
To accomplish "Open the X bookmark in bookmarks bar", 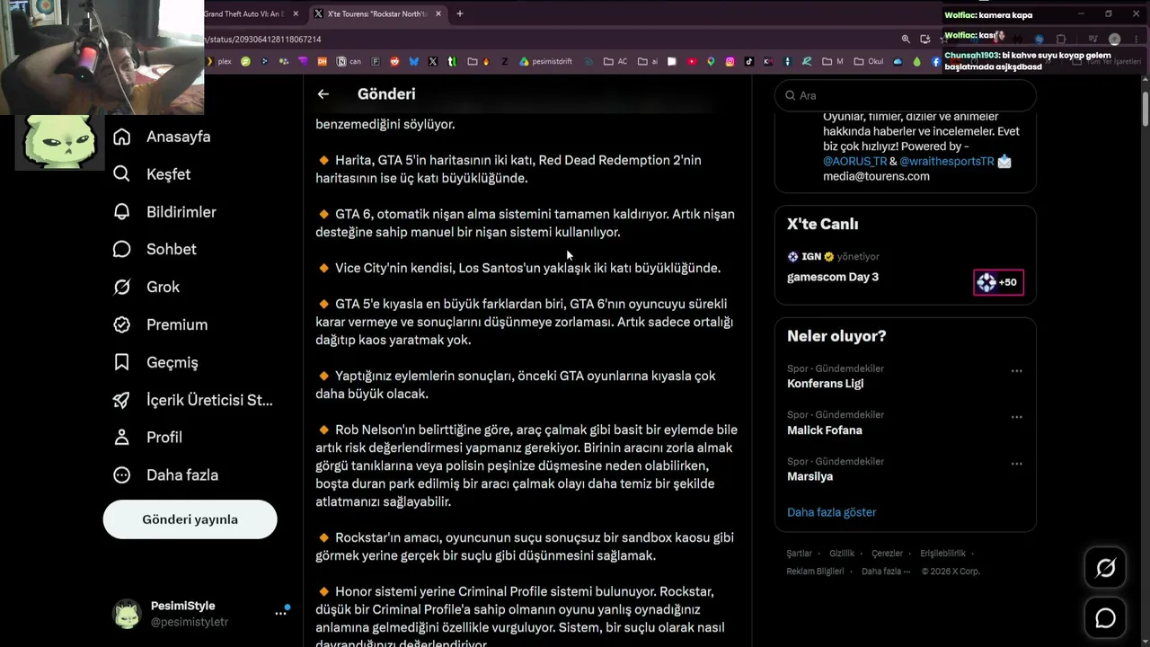I will pos(433,62).
